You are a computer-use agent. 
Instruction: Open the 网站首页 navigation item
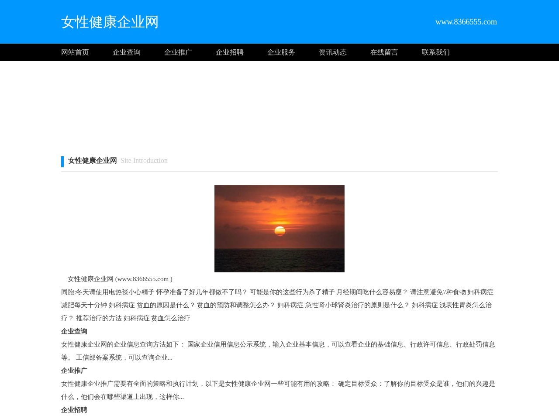coord(75,52)
